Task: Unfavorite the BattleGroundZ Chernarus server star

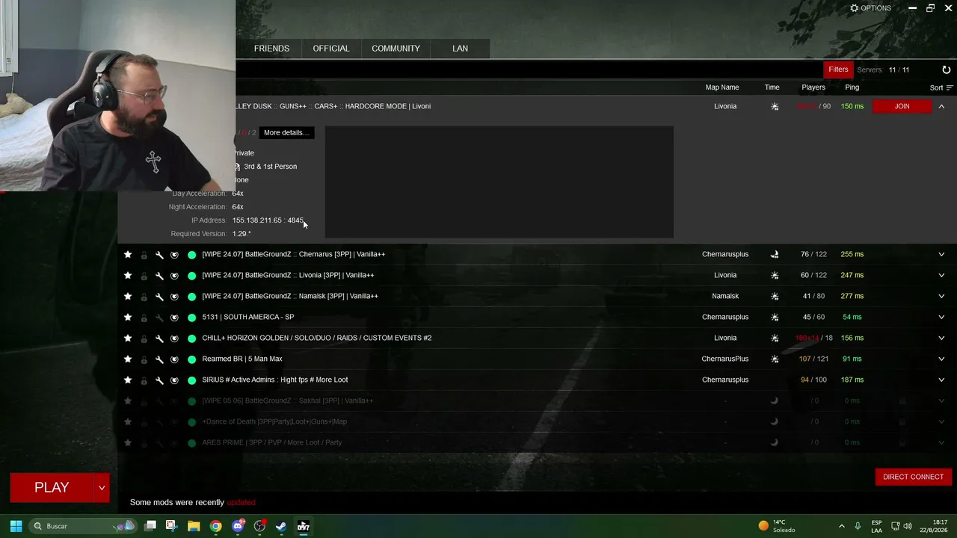Action: pyautogui.click(x=128, y=254)
